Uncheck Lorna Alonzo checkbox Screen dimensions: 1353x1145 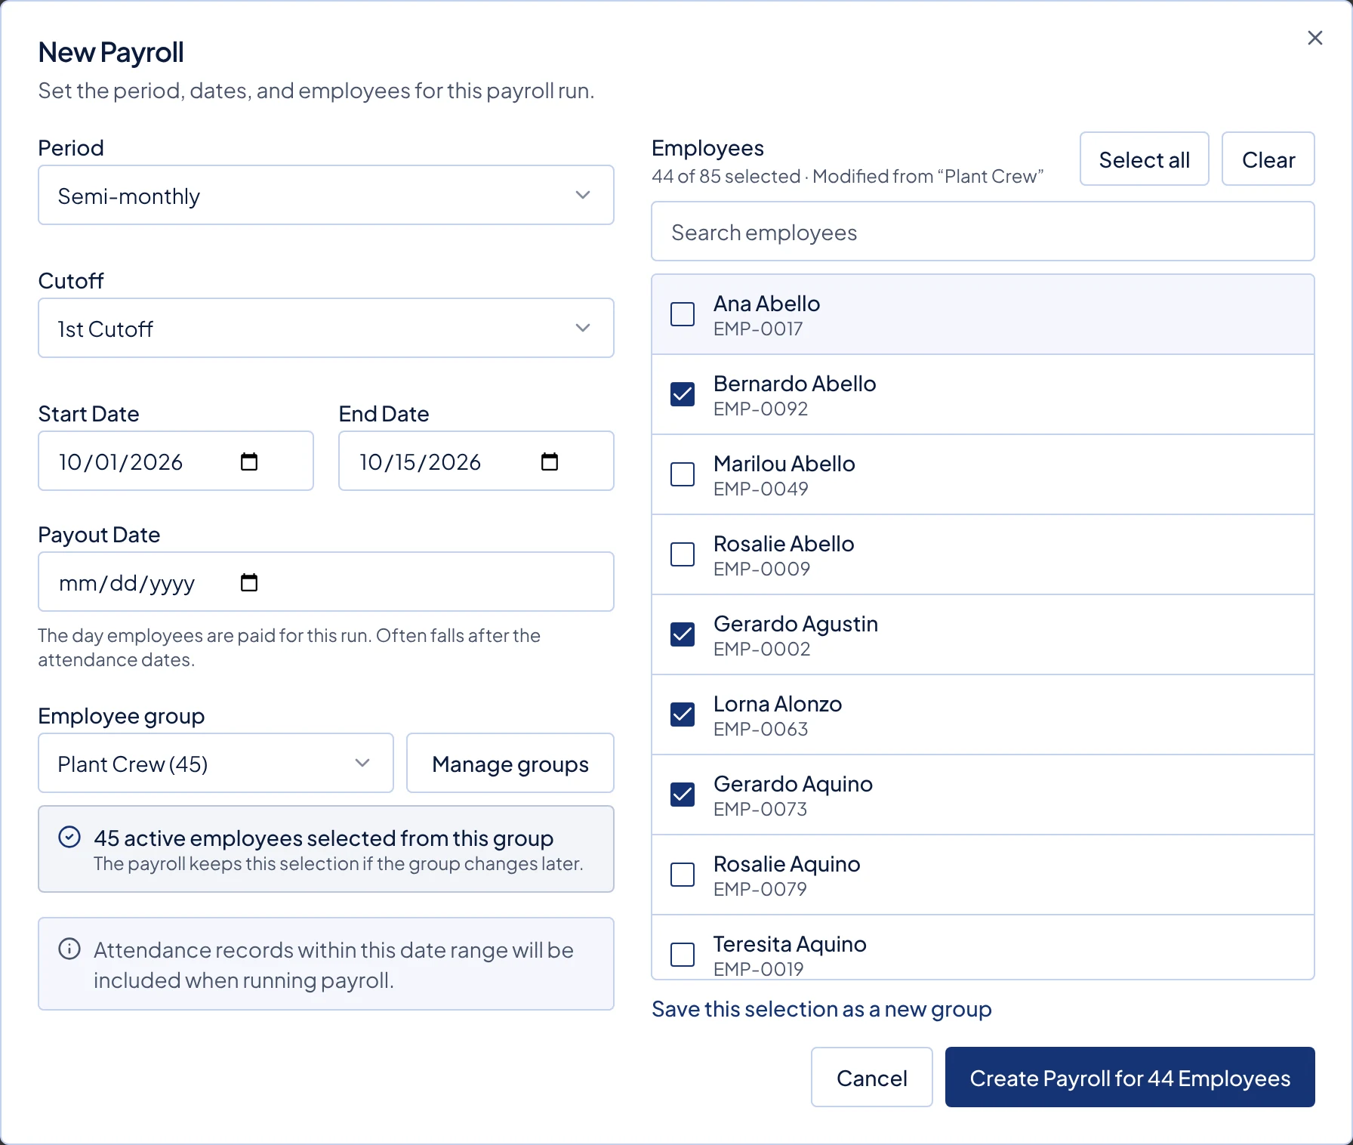pyautogui.click(x=683, y=714)
